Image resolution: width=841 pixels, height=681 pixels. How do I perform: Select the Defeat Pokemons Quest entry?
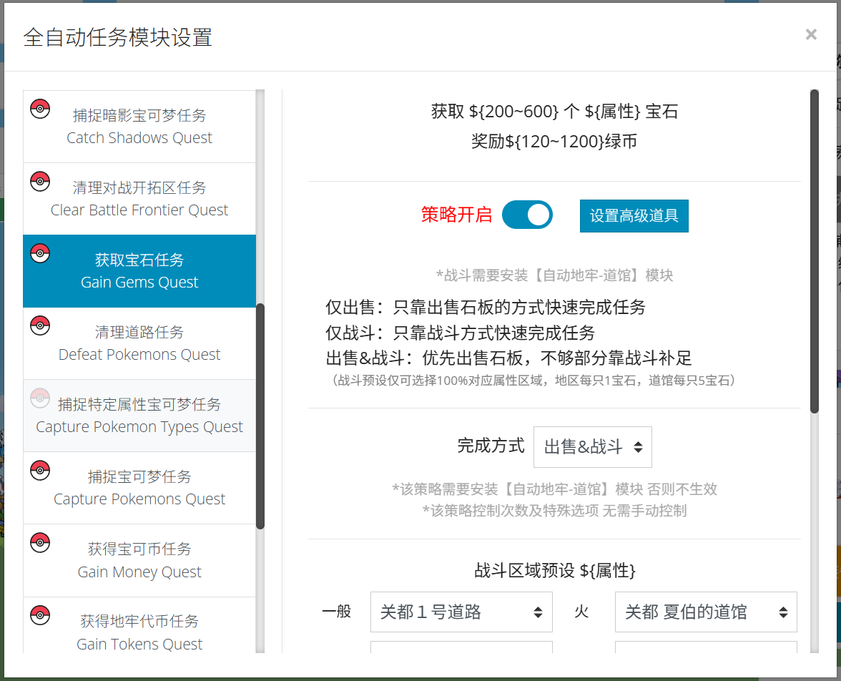[x=139, y=343]
